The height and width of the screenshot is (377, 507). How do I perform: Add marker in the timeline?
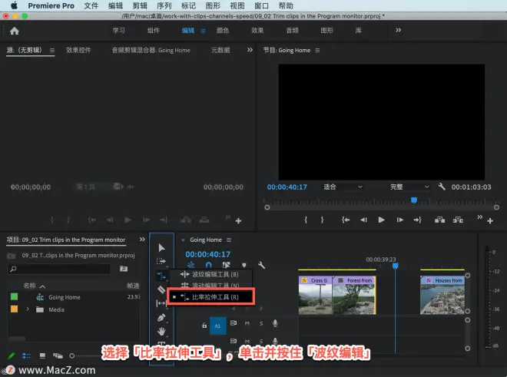[x=244, y=265]
